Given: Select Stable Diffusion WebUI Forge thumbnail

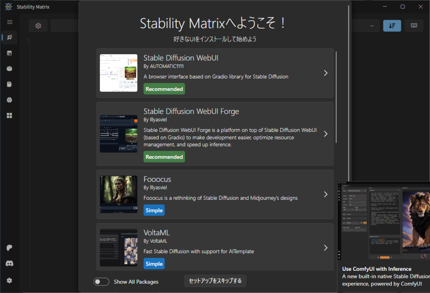Looking at the screenshot, I should point(118,134).
